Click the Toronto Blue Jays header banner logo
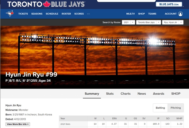The height and width of the screenshot is (128, 189). [46, 4]
